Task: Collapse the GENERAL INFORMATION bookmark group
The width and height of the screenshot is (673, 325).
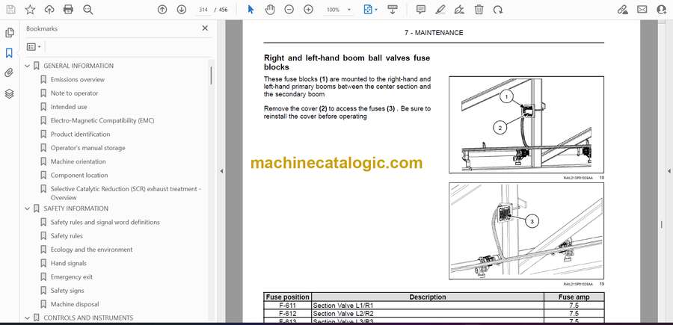Action: pyautogui.click(x=28, y=66)
